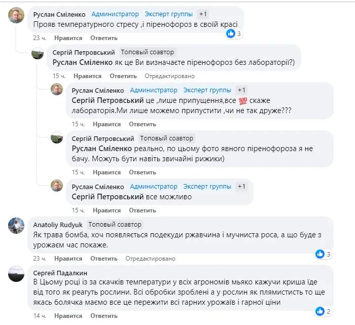Click the like reaction icon on Руслан Сміленко's top comment
Viewport: 355px width, 325px height.
[x=231, y=33]
